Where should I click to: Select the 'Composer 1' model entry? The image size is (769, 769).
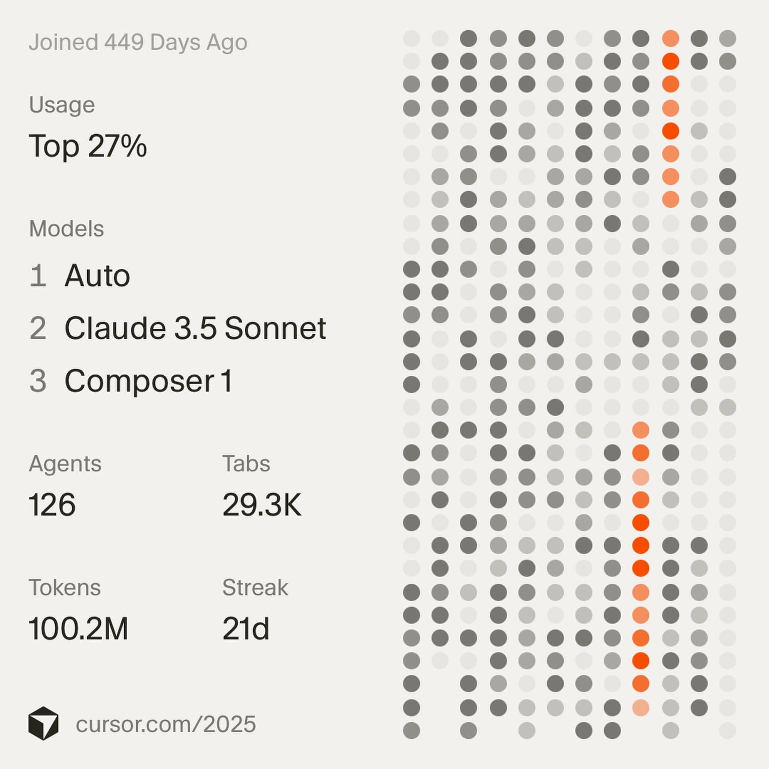click(x=148, y=381)
